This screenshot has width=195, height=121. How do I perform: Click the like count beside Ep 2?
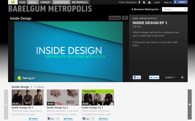(x=58, y=119)
